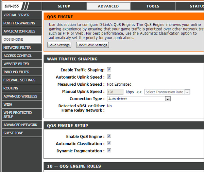Viewport: 204px width, 172px height.
Task: Switch to the Setup tab
Action: tap(64, 6)
